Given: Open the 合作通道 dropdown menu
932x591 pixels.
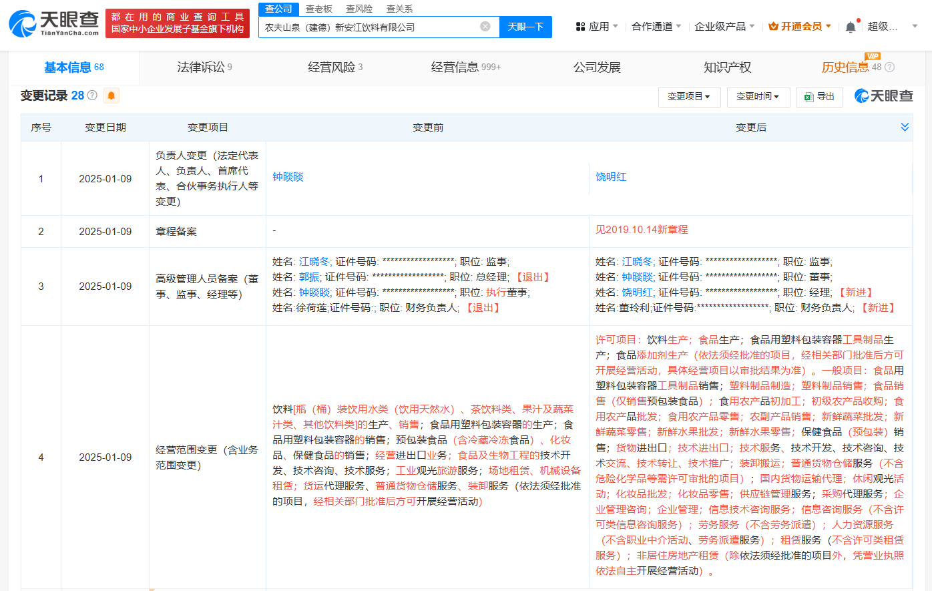Looking at the screenshot, I should tap(656, 27).
